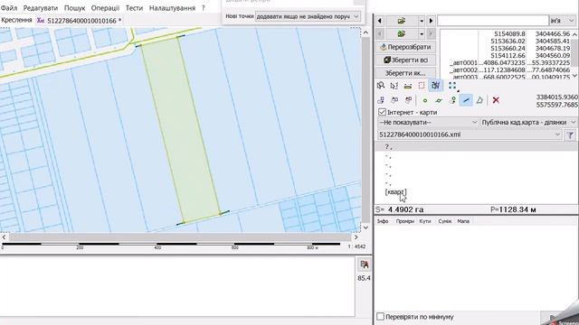Open the Нові точки dropdown

308,16
